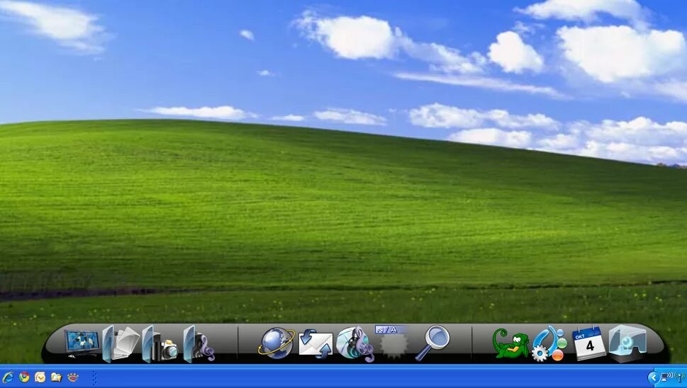Image resolution: width=687 pixels, height=388 pixels.
Task: Launch the CD music player dock icon
Action: point(355,344)
